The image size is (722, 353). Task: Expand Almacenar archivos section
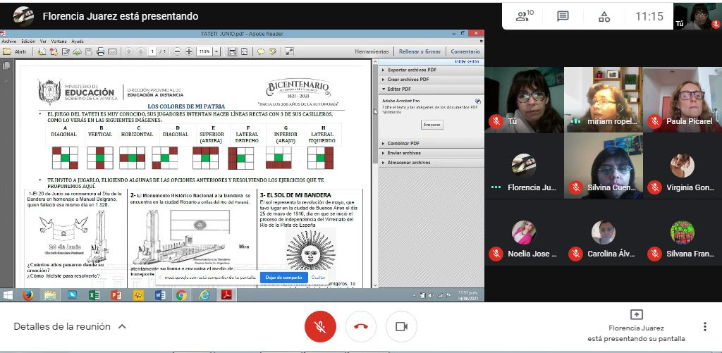(432, 163)
